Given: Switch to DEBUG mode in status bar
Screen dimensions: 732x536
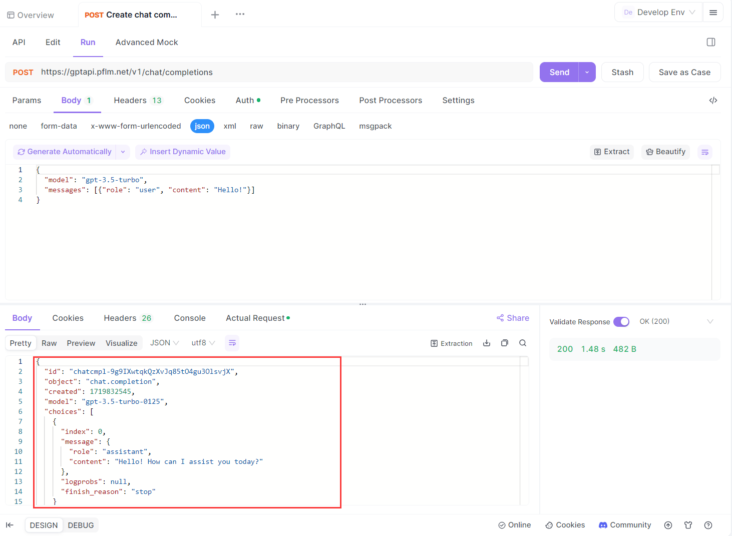Looking at the screenshot, I should click(81, 525).
